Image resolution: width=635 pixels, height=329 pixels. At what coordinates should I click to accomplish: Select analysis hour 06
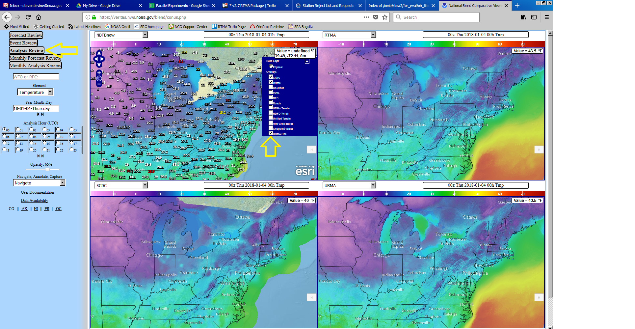click(4, 136)
